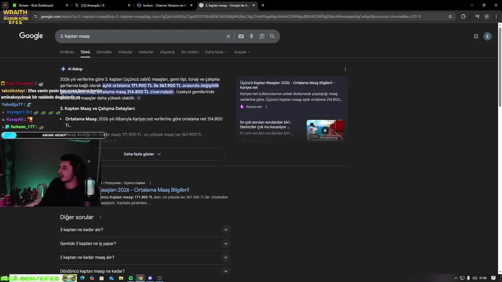Open Spotify from the taskbar
Image resolution: width=502 pixels, height=282 pixels.
pyautogui.click(x=131, y=278)
